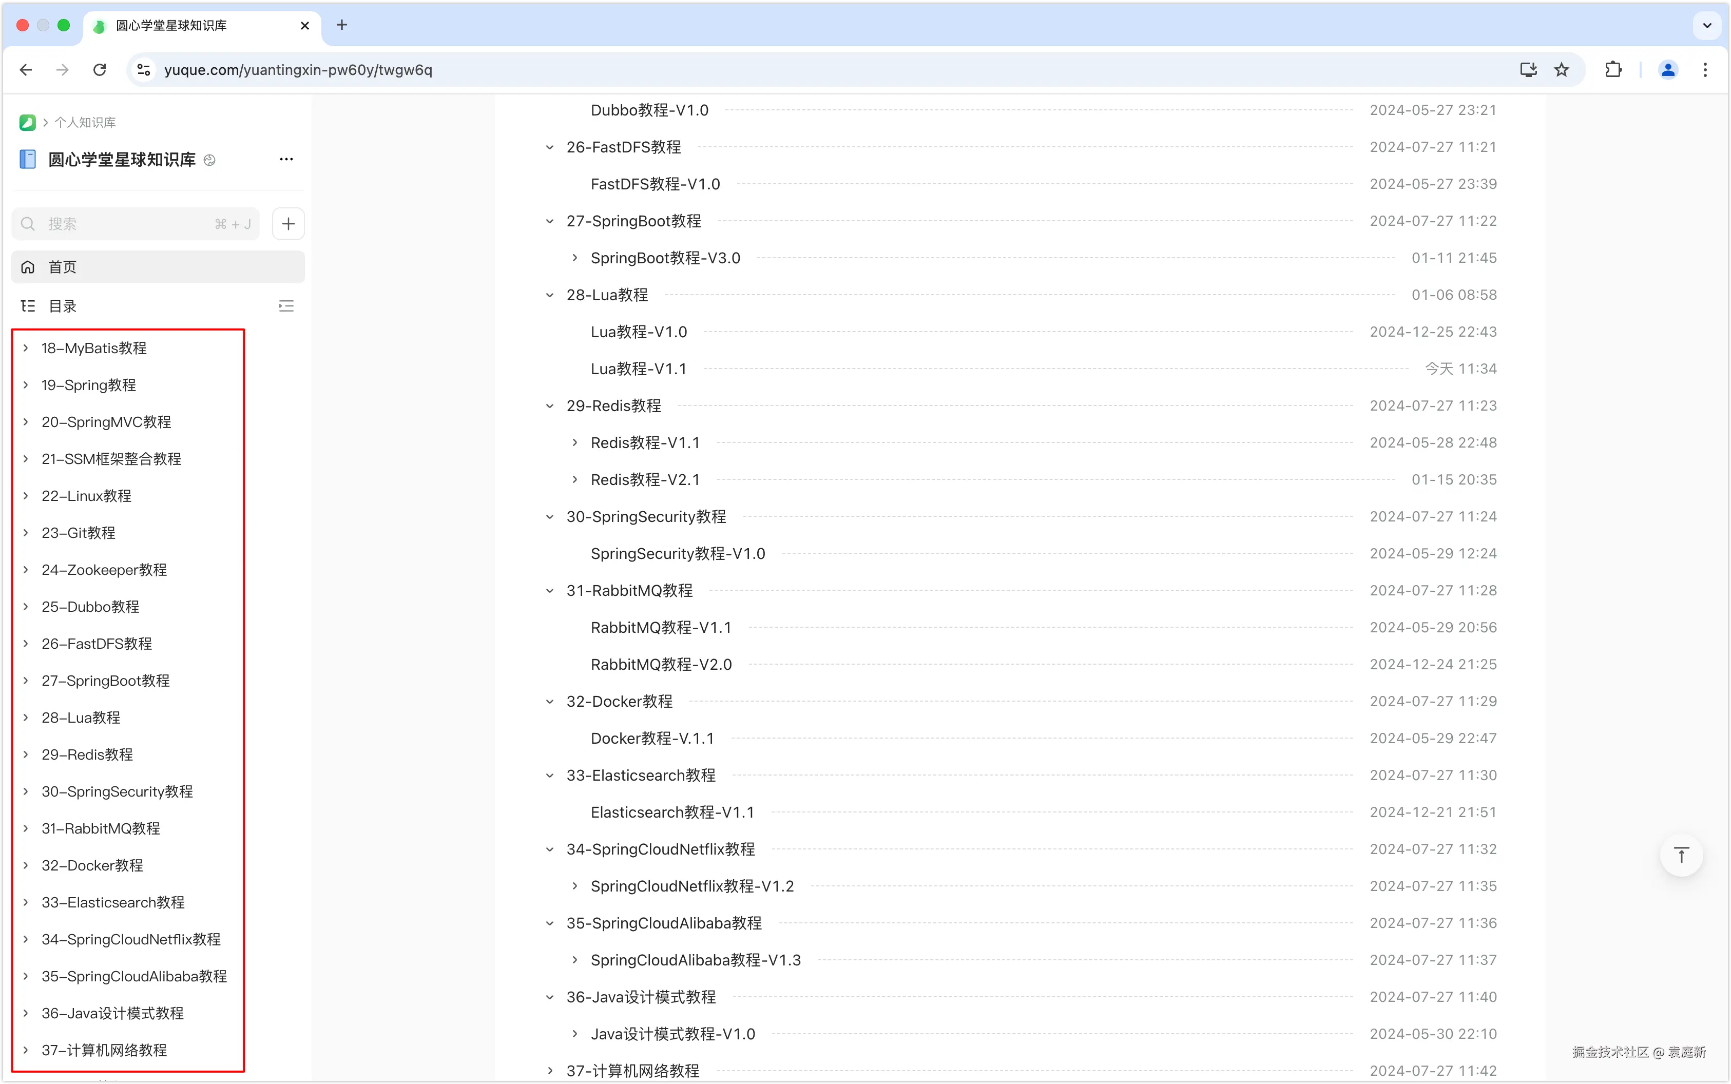The image size is (1731, 1084).
Task: Expand SpringBoot教程-V3.0 entry
Action: [x=574, y=258]
